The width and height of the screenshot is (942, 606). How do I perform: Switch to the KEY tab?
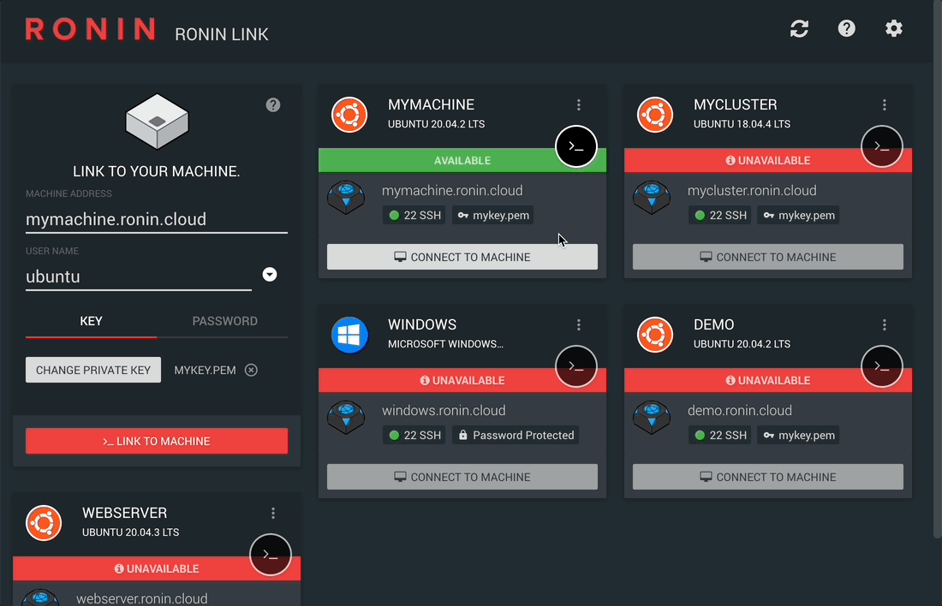pos(92,321)
